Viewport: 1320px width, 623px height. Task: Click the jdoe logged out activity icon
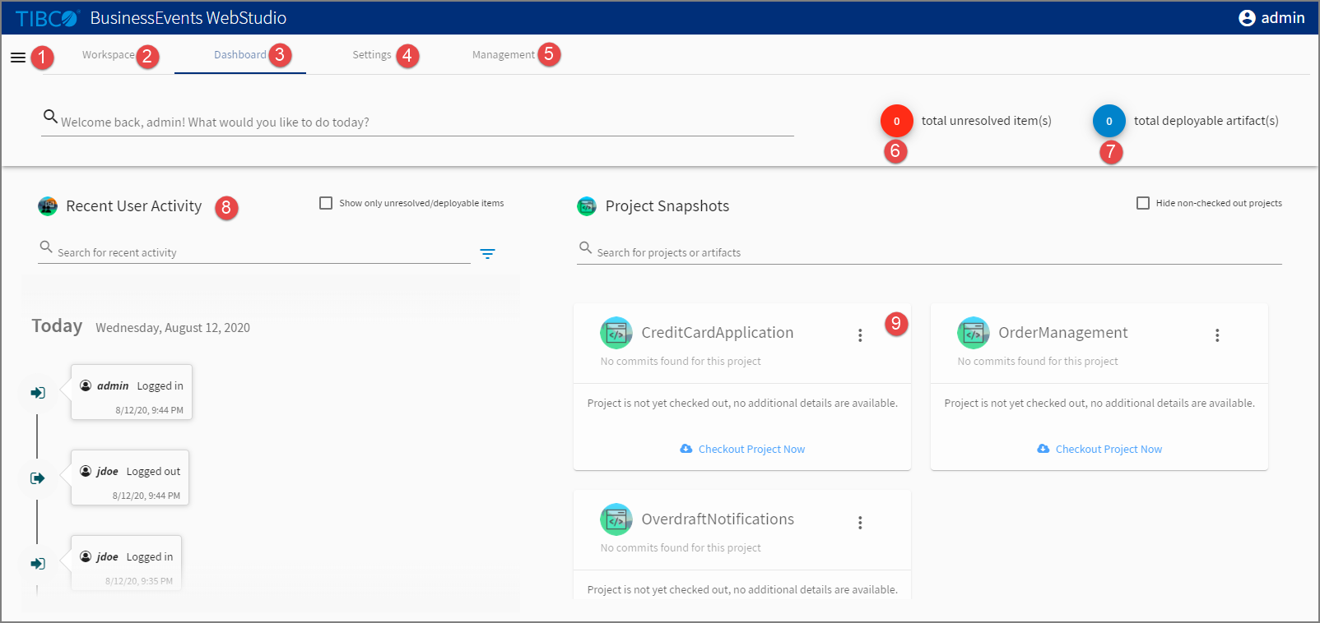click(38, 478)
